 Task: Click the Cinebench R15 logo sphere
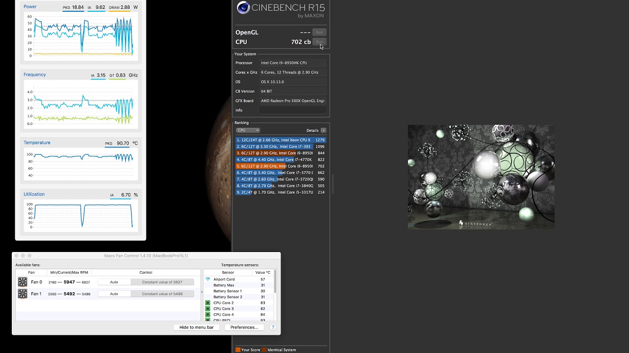(x=243, y=7)
